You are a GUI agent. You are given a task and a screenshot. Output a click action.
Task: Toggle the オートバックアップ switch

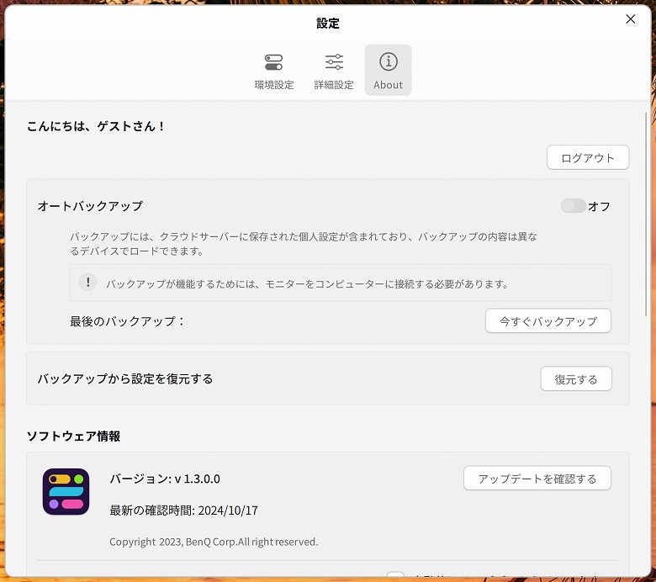[x=574, y=206]
